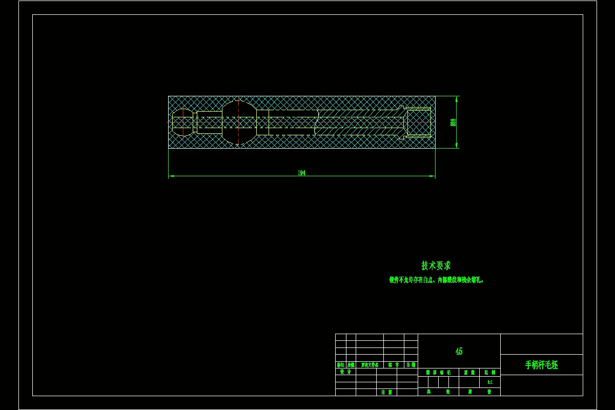This screenshot has height=410, width=615.
Task: Click the drawing title 手柄杆毛坯
Action: point(541,365)
